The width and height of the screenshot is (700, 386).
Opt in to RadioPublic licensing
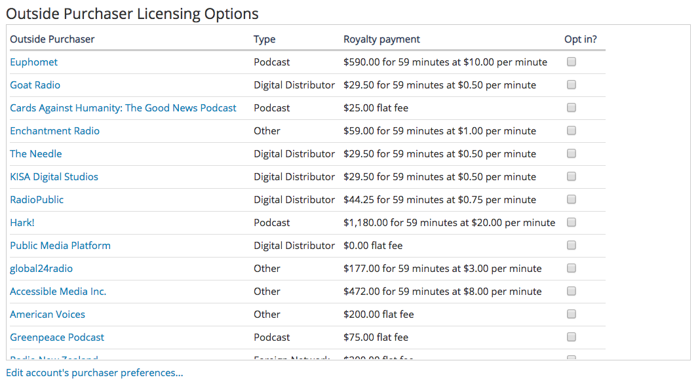572,199
